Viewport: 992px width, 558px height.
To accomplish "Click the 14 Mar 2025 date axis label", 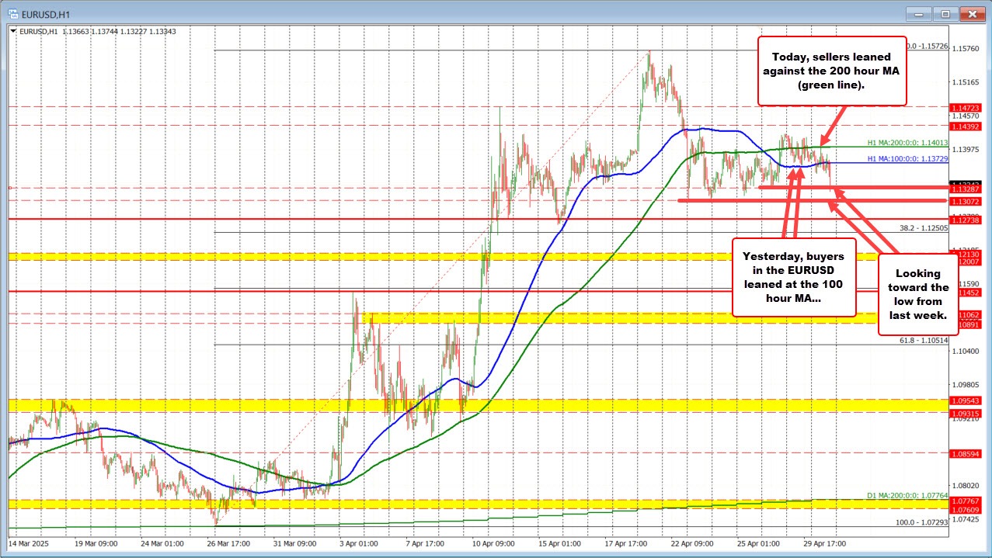I will click(x=31, y=544).
